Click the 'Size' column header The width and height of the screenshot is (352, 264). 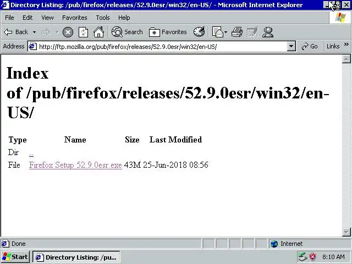[132, 140]
